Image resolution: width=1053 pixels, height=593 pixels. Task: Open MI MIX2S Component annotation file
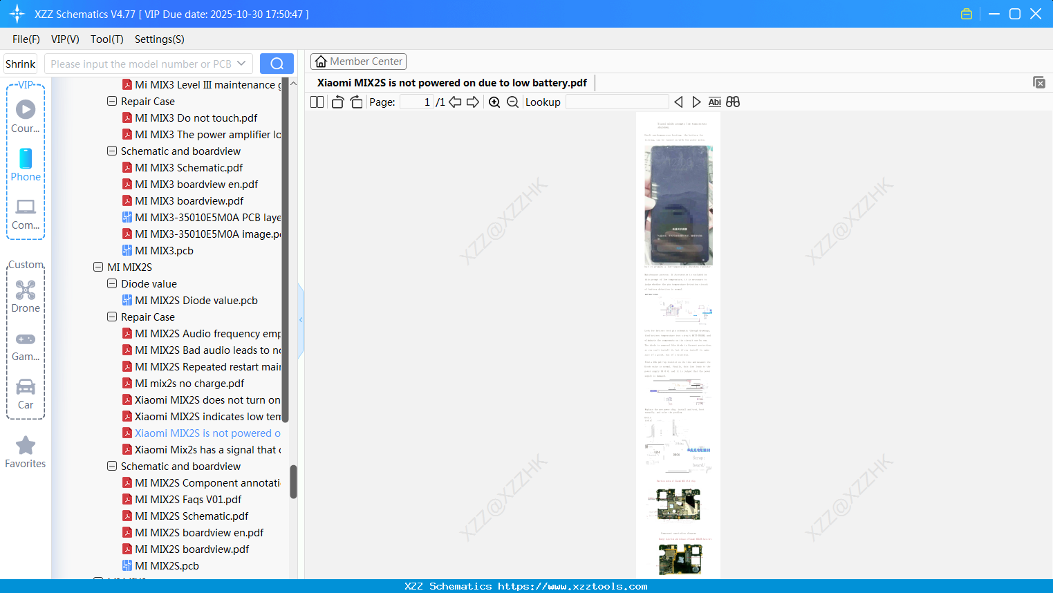click(x=207, y=482)
